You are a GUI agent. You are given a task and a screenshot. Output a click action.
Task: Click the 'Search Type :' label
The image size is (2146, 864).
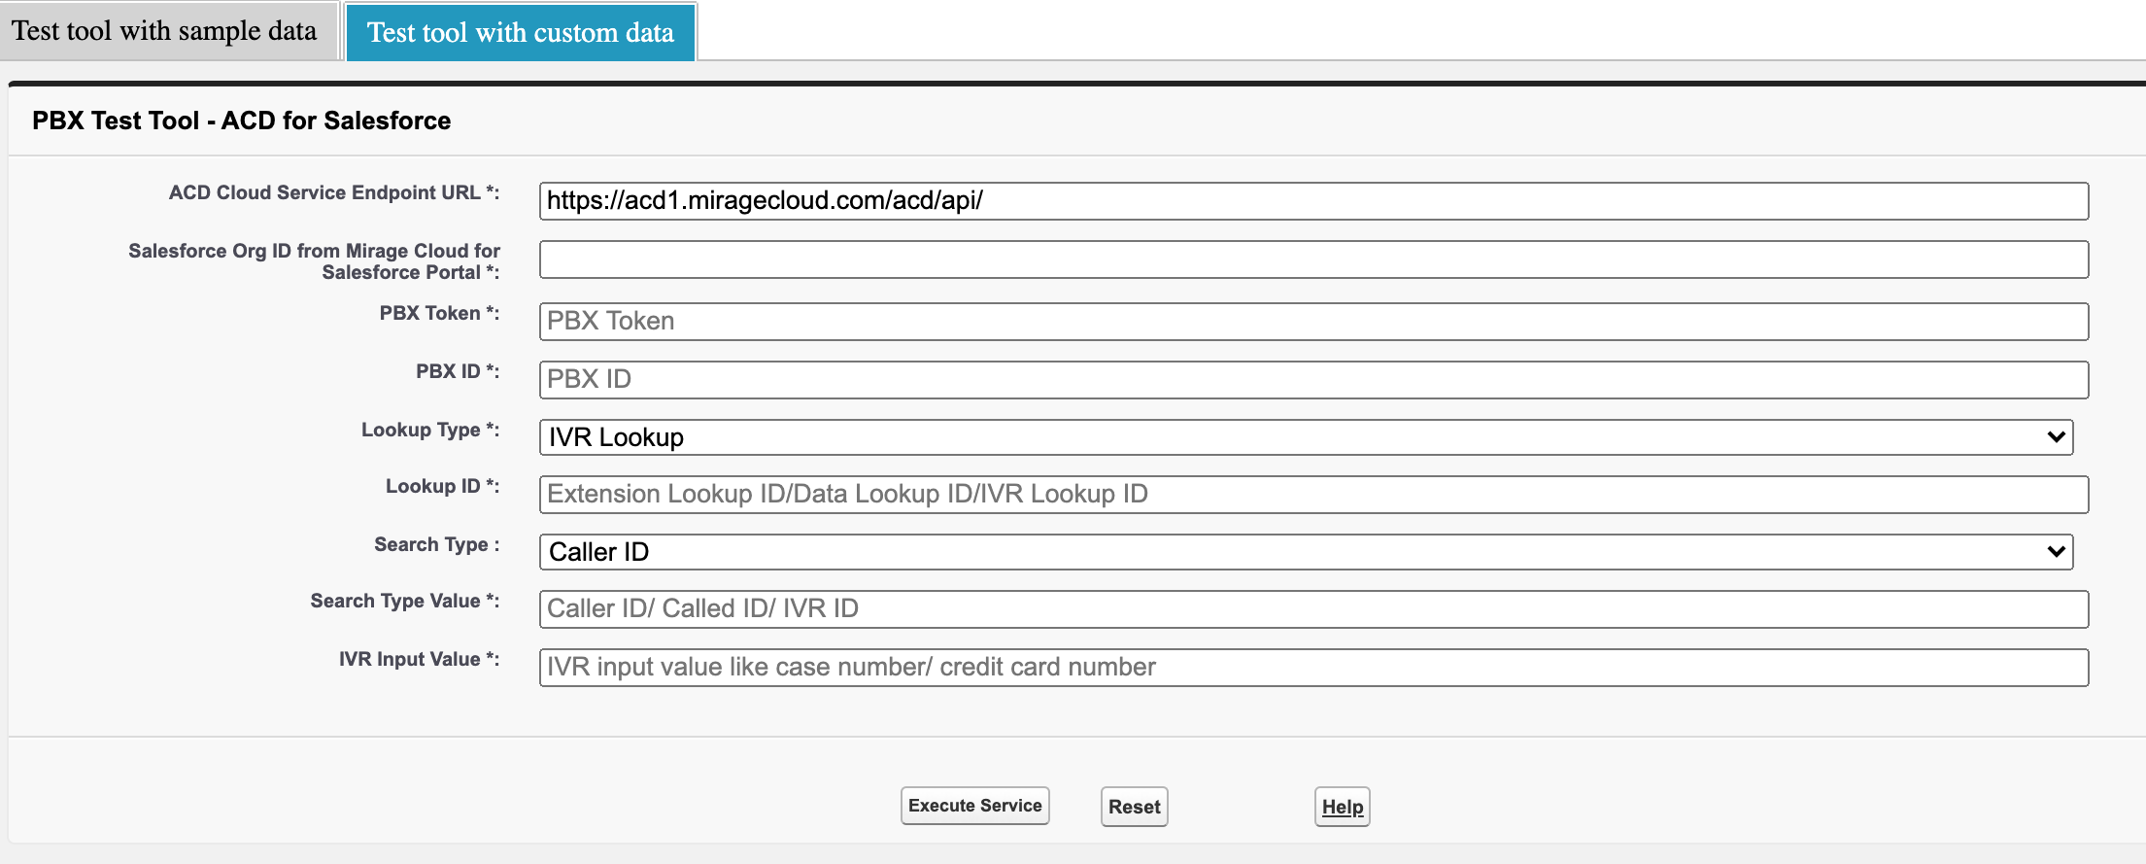[x=437, y=544]
